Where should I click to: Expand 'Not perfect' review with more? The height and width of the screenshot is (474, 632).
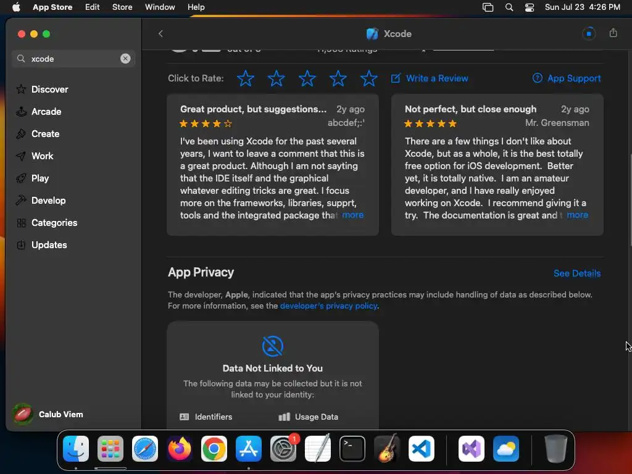click(x=577, y=215)
